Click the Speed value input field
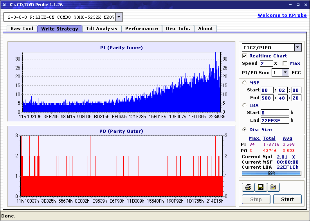Screen dimensions: 310x221 [266, 63]
